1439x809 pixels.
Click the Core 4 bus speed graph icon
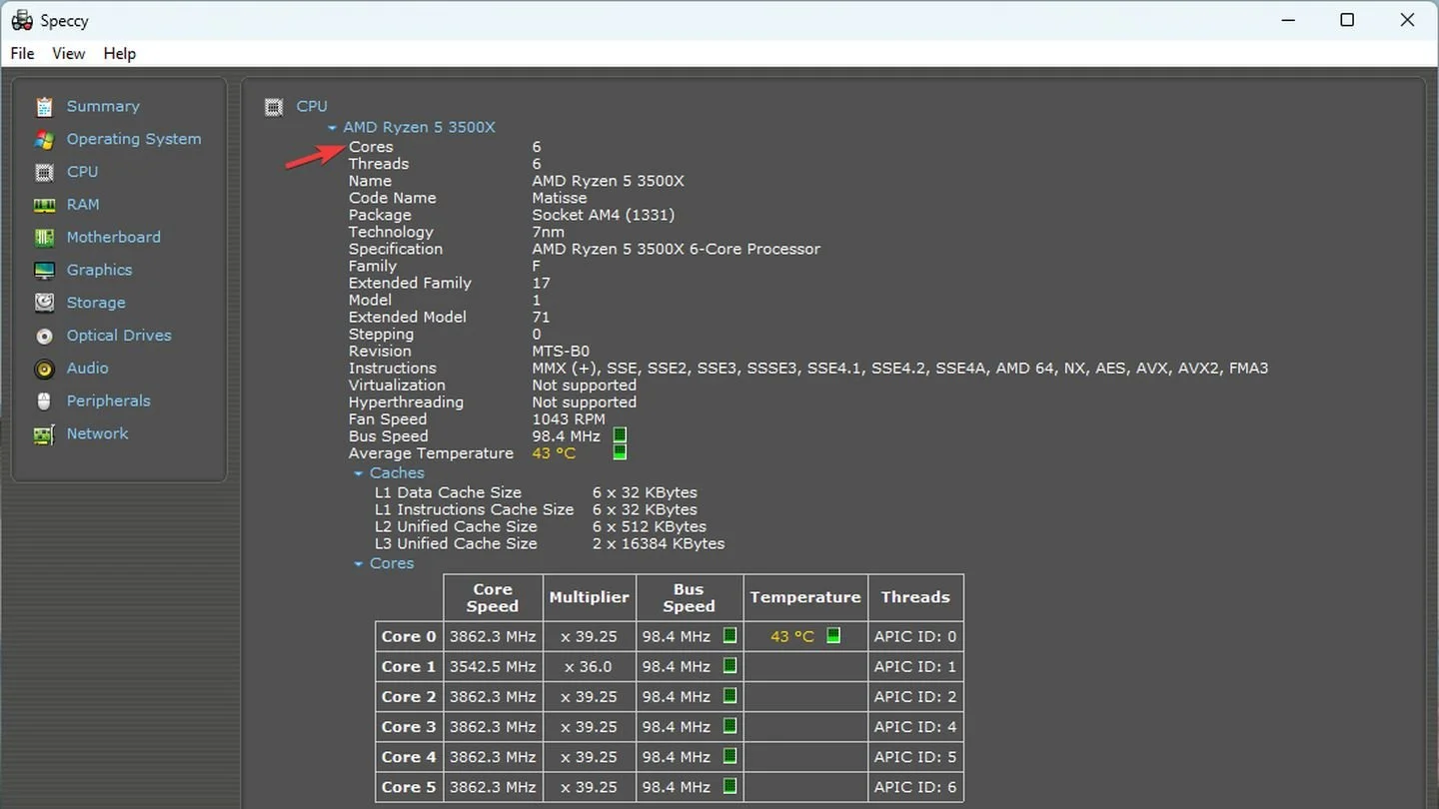[x=729, y=755]
